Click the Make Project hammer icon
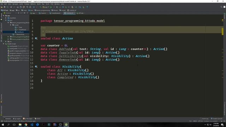This screenshot has width=226, height=127. (x=41, y=7)
